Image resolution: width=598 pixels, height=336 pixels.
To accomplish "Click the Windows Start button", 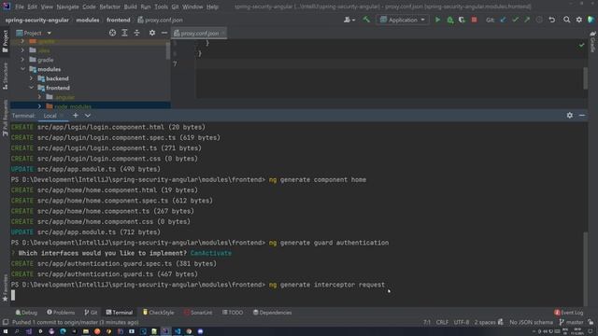I will (x=6, y=331).
